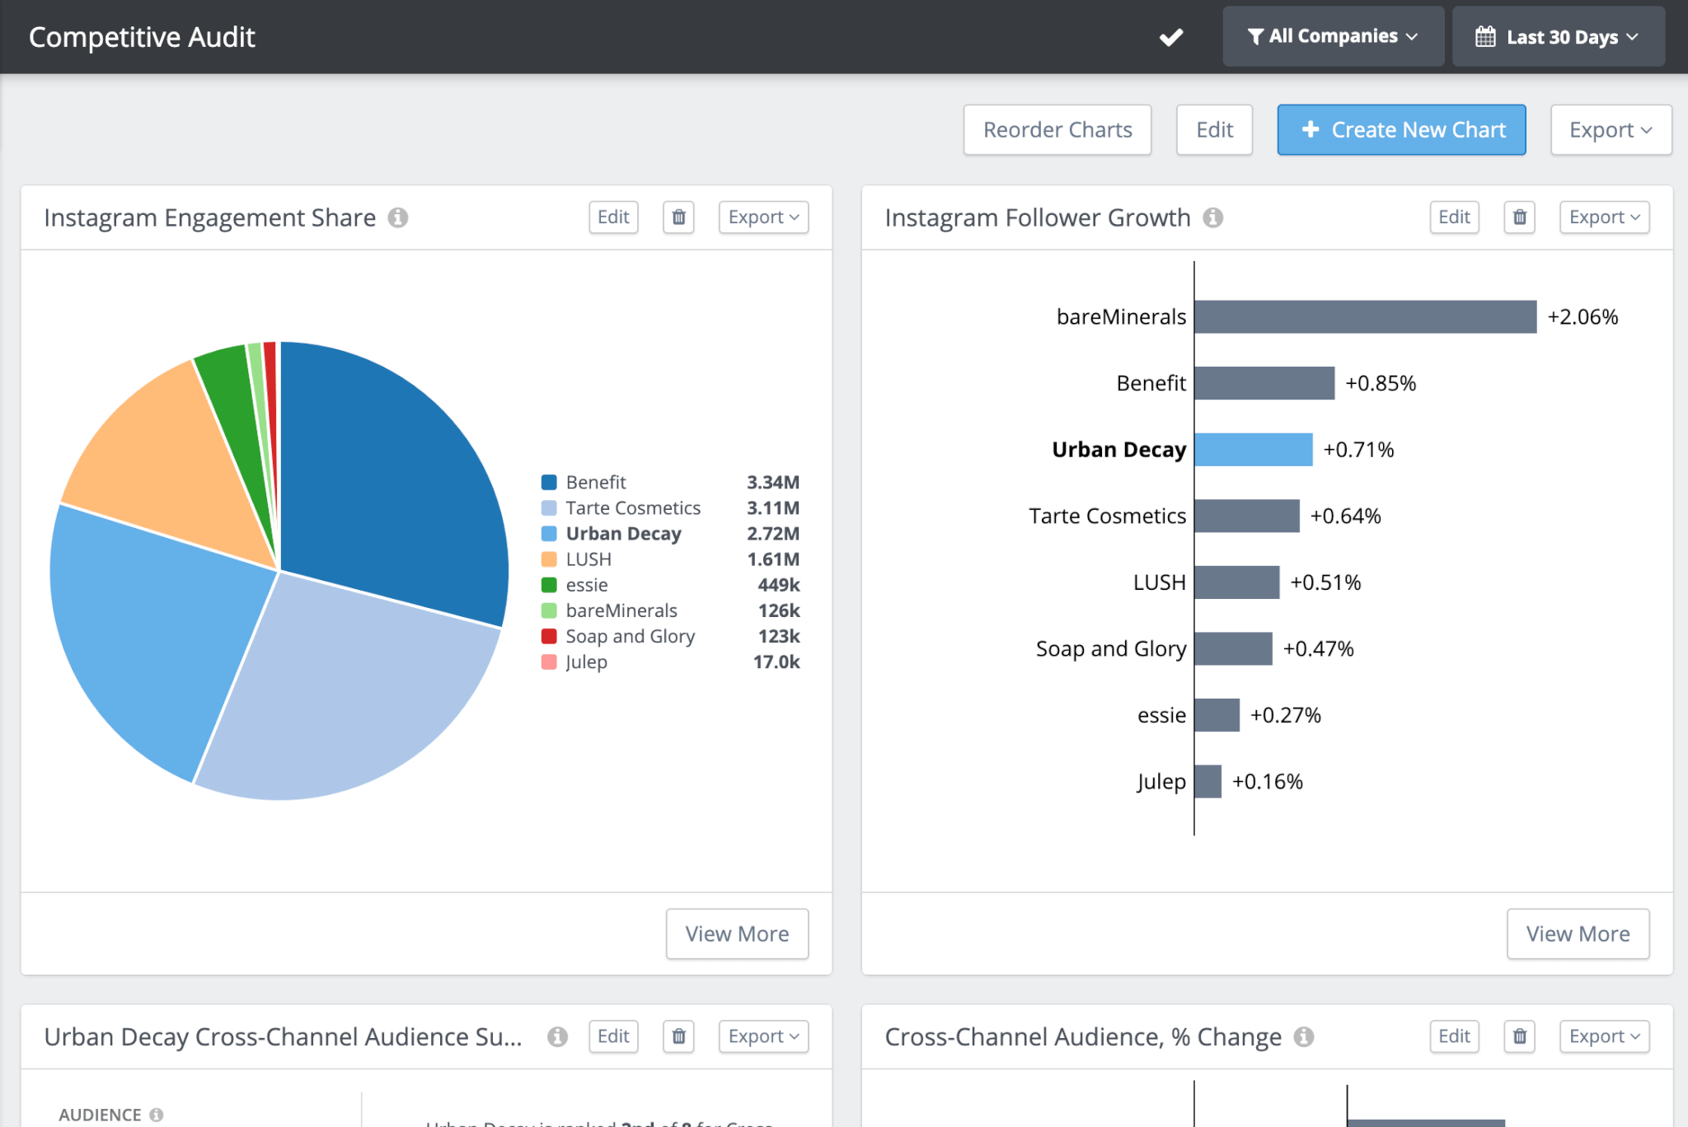The height and width of the screenshot is (1127, 1688).
Task: Show info for Cross-Channel Audience % Change
Action: [1303, 1036]
